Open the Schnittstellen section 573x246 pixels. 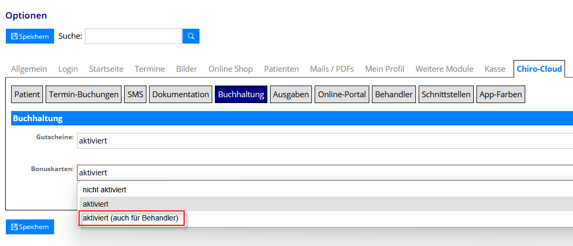coord(446,94)
